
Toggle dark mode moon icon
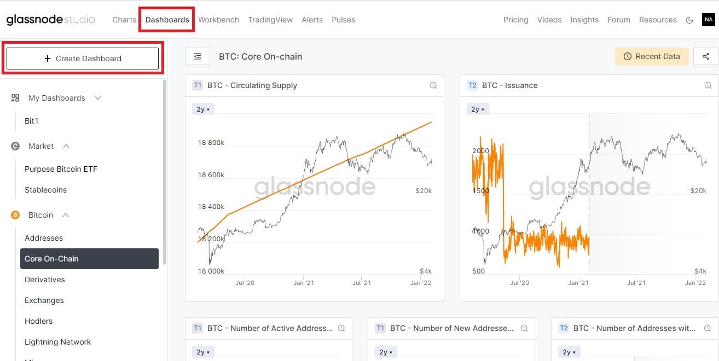coord(689,20)
